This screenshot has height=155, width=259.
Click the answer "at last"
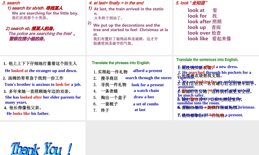(x=140, y=110)
